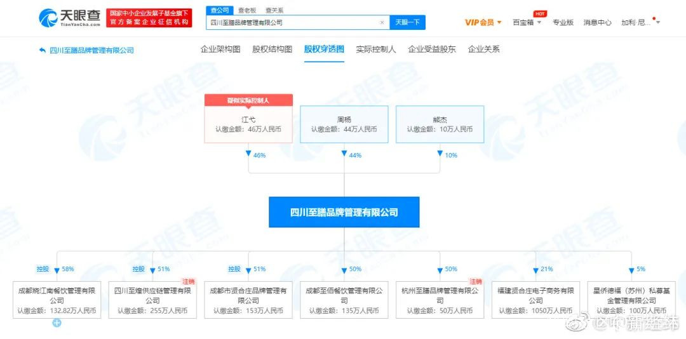This screenshot has height=339, width=686.
Task: Switch to the 查公司 search tab
Action: pyautogui.click(x=219, y=11)
